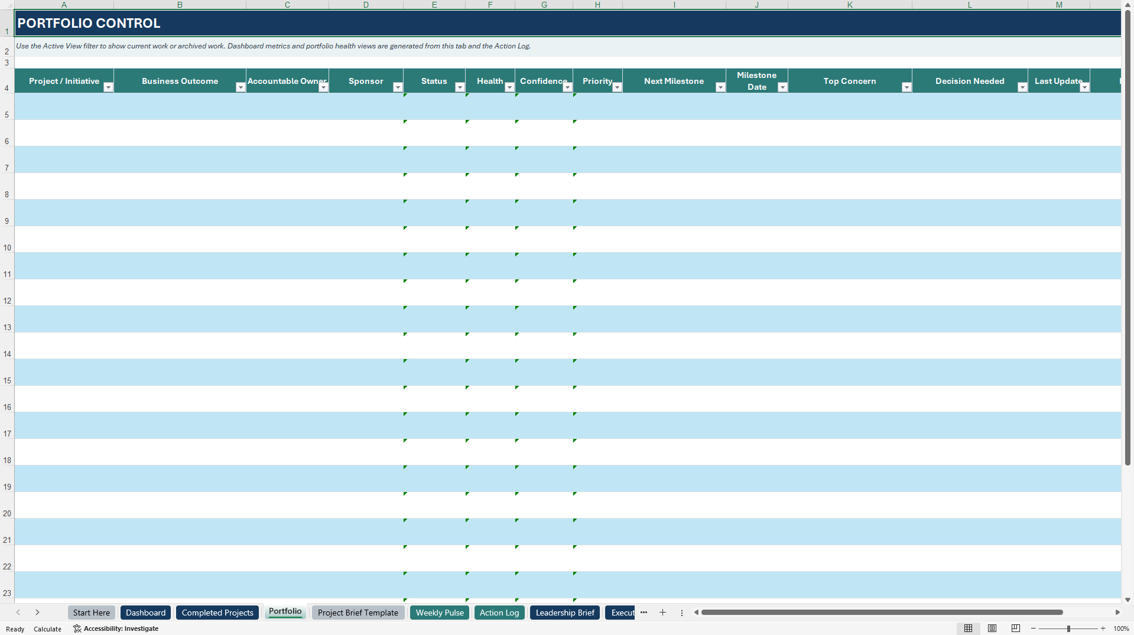
Task: Open Decision Needed filter dropdown
Action: pos(1022,87)
